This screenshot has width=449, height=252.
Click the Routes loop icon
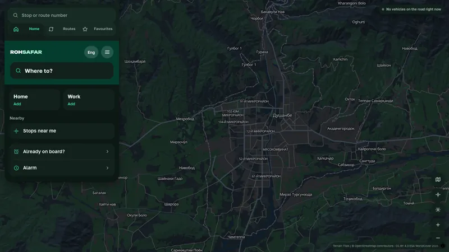(51, 29)
